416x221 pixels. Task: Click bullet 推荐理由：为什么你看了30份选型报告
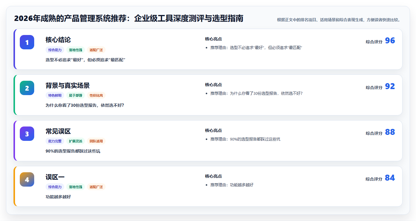(257, 94)
